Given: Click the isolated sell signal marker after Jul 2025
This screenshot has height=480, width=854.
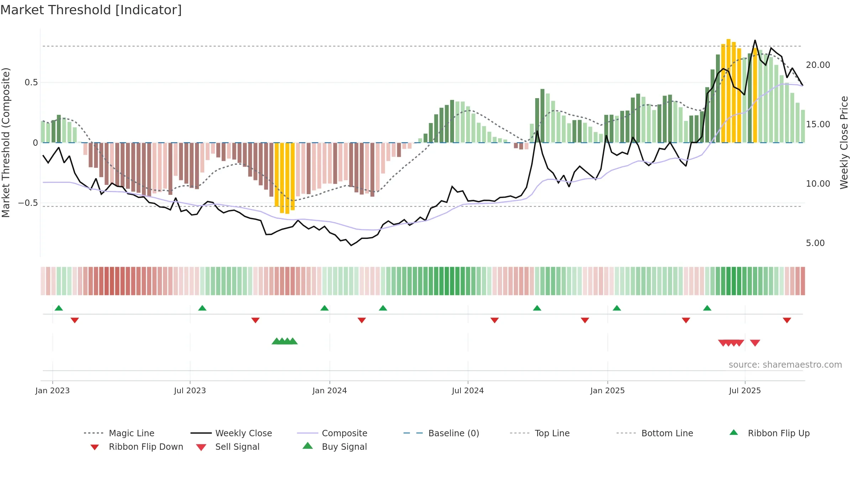Looking at the screenshot, I should tap(755, 343).
